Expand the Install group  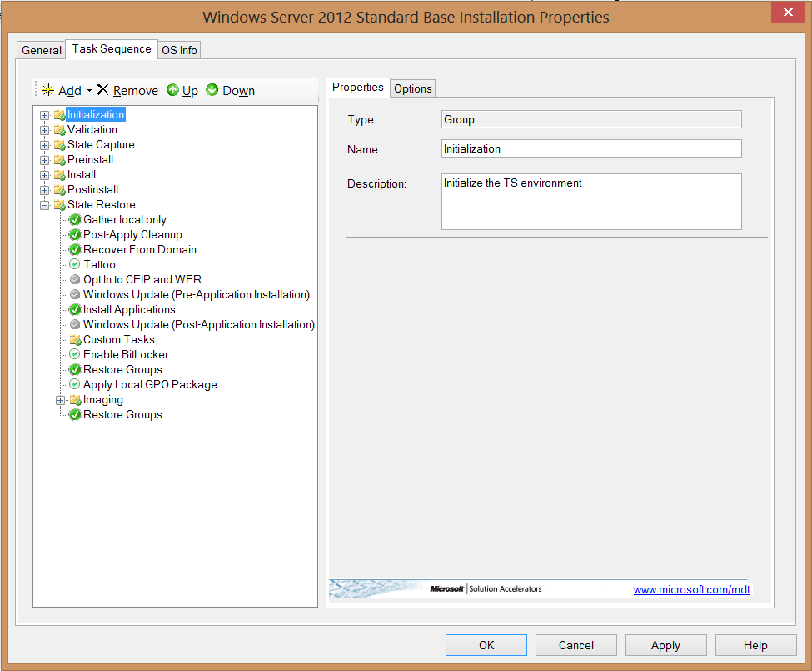pos(44,175)
